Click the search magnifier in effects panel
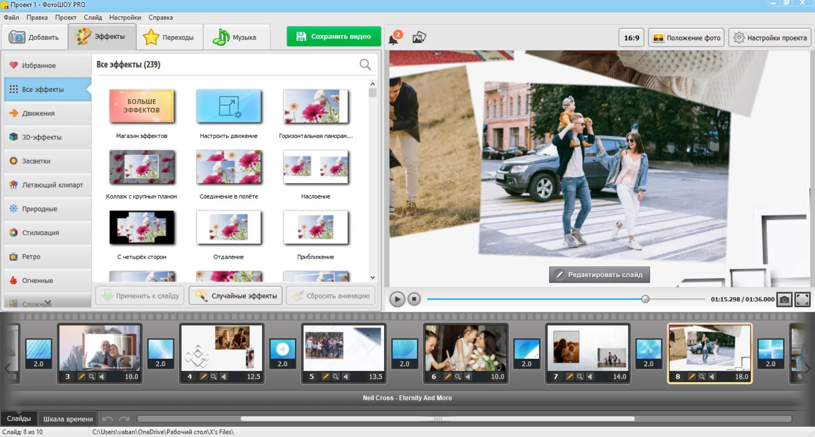The image size is (815, 437). (365, 65)
